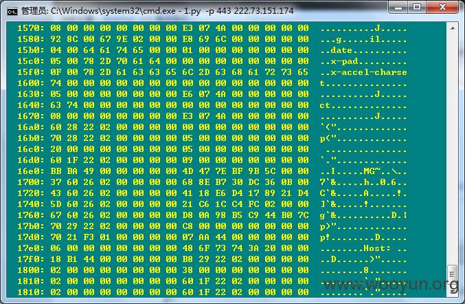Image resolution: width=465 pixels, height=304 pixels.
Task: Click the offset '1640:'
Action: pos(30,105)
